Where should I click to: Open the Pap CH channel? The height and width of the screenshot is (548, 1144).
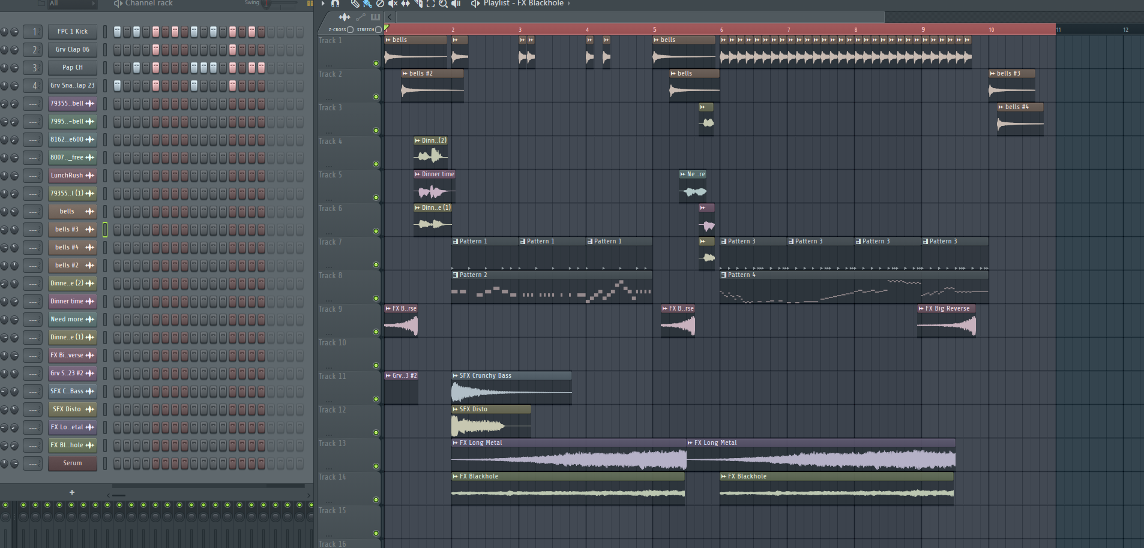(73, 68)
